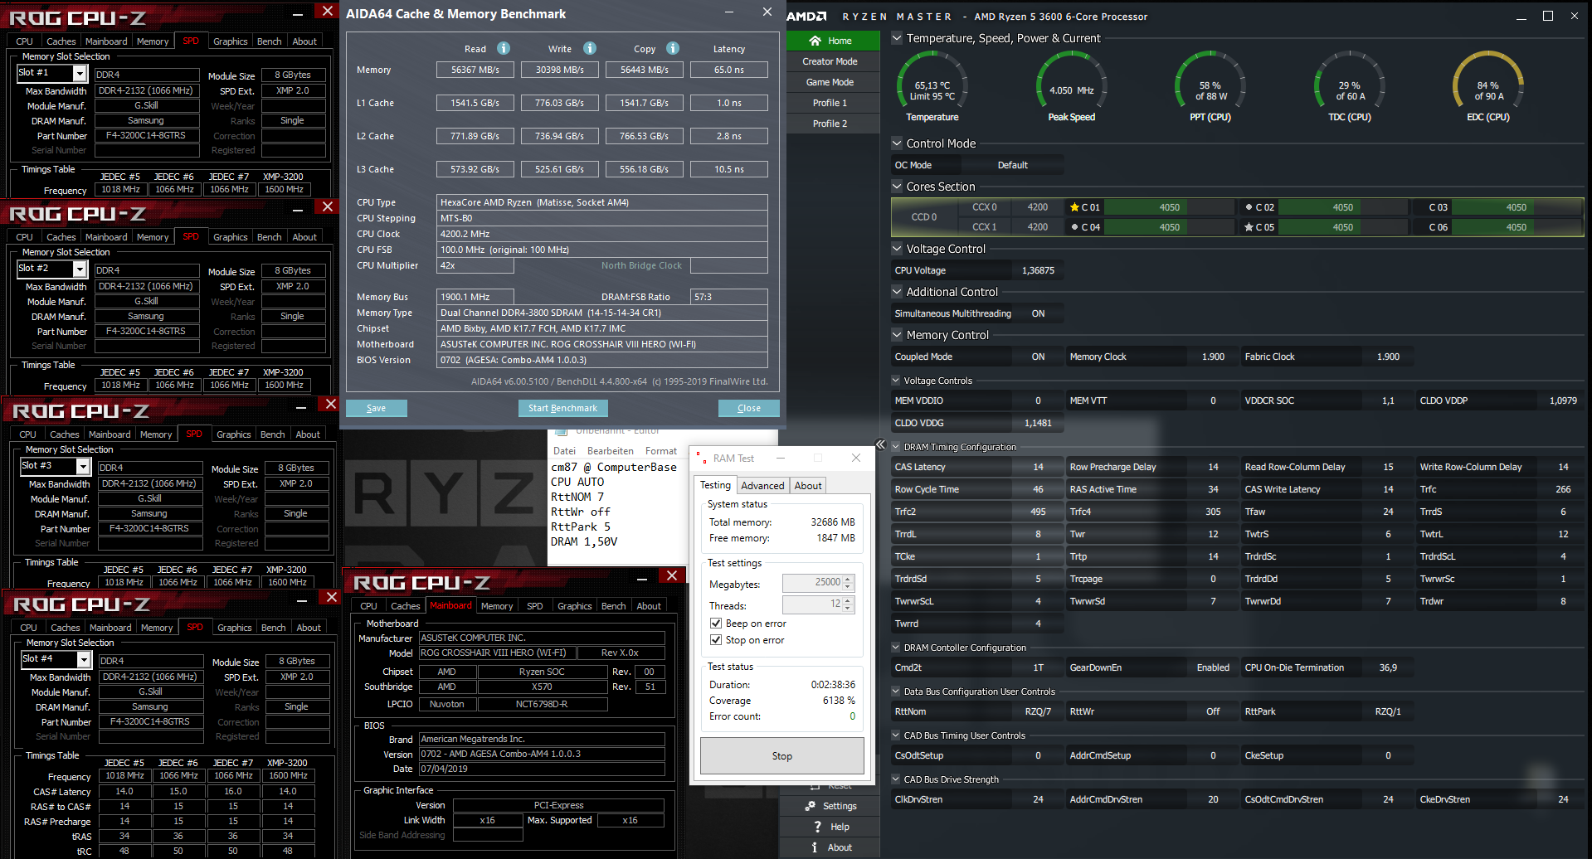Switch to the SPD tab in the CPU-Z Mainboard window
This screenshot has width=1592, height=859.
click(x=535, y=606)
